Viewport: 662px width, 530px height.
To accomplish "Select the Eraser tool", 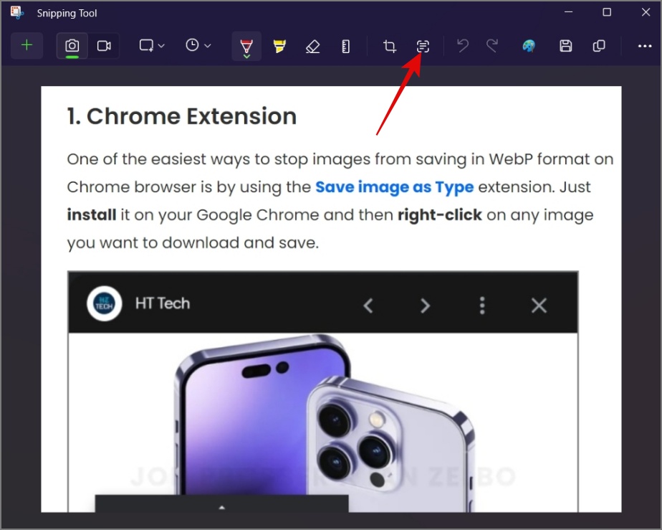I will [x=312, y=46].
